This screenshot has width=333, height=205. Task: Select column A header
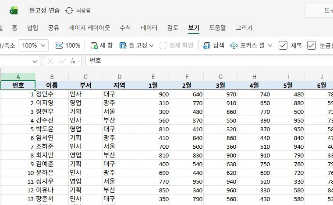(18, 77)
